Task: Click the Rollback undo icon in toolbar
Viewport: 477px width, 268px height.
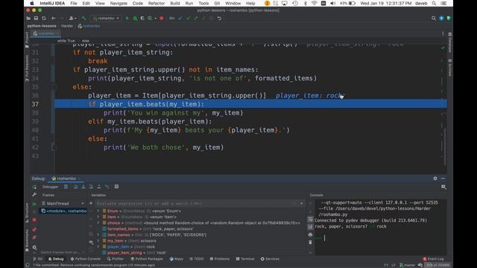Action: pos(219,18)
